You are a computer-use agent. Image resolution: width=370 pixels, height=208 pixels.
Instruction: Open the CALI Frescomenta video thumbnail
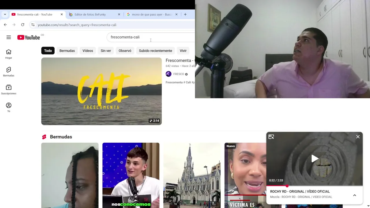[x=101, y=91]
